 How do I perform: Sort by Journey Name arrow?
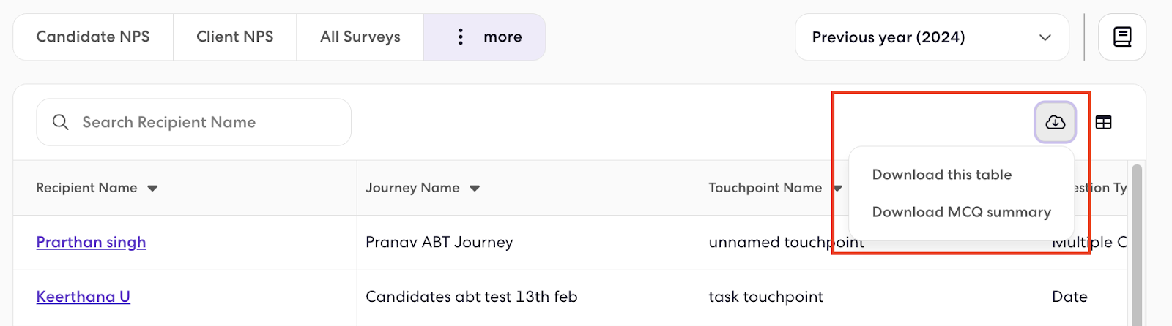point(475,189)
